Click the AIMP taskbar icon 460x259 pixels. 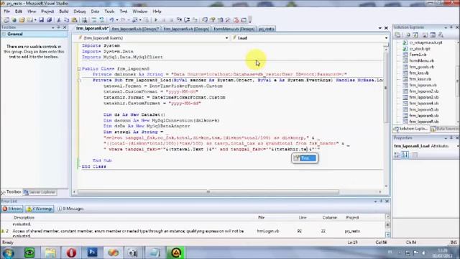(175, 253)
